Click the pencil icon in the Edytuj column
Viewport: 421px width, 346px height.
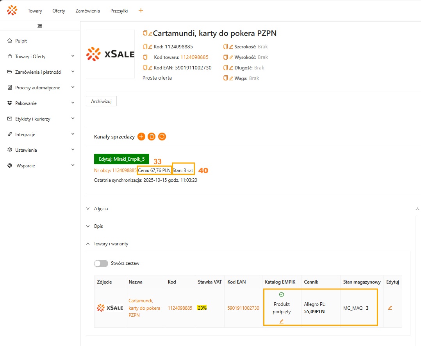[x=390, y=308]
